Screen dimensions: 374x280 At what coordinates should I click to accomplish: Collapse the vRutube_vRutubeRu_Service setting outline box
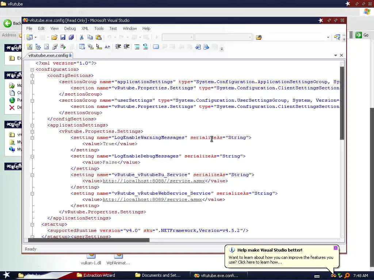pos(32,175)
